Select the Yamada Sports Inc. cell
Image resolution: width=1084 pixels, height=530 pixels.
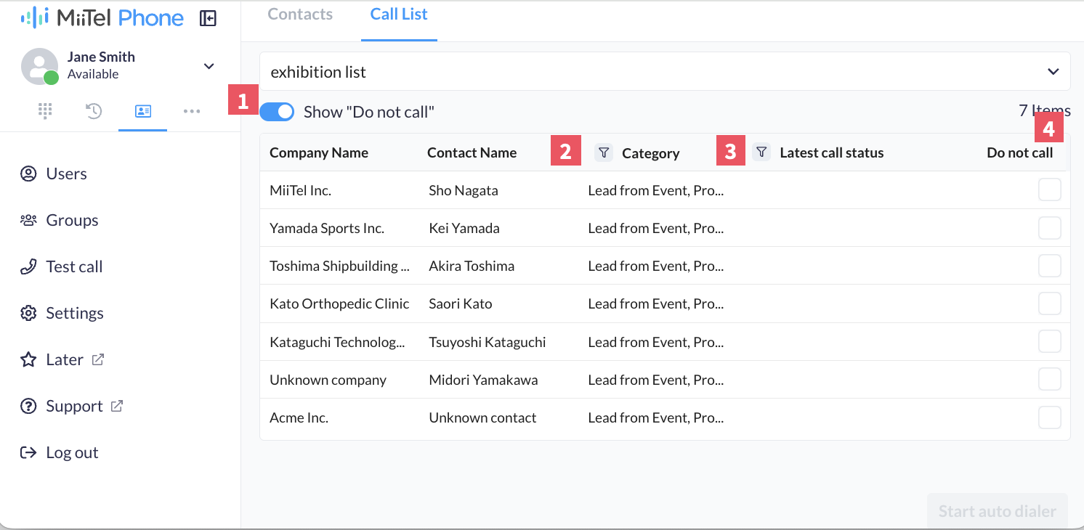[327, 228]
